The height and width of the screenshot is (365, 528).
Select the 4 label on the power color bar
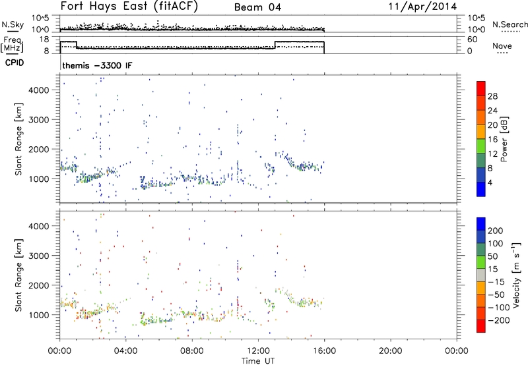[x=490, y=183]
